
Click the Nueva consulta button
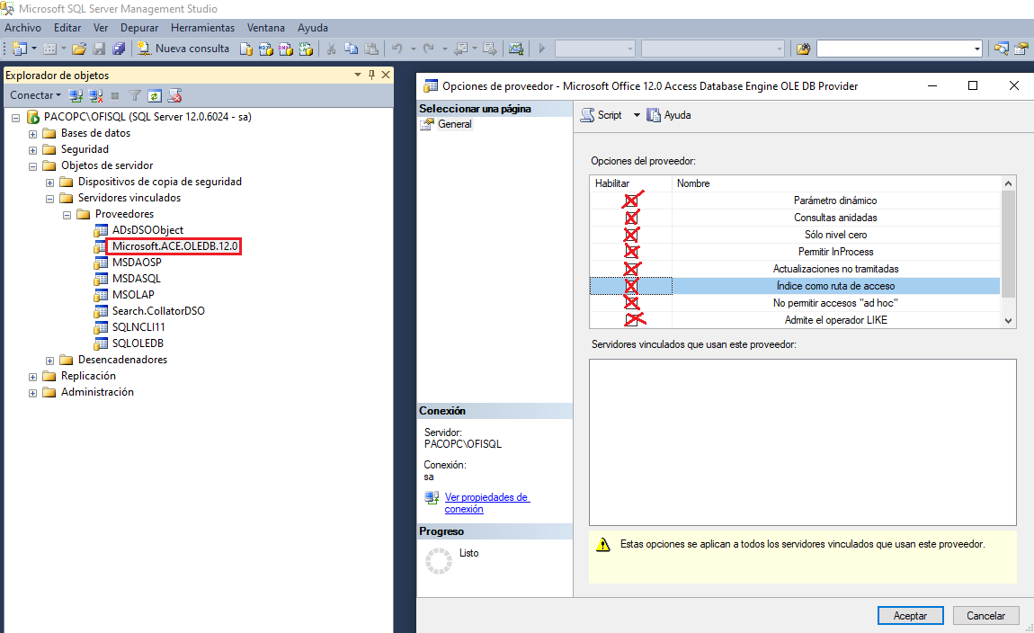click(x=183, y=49)
